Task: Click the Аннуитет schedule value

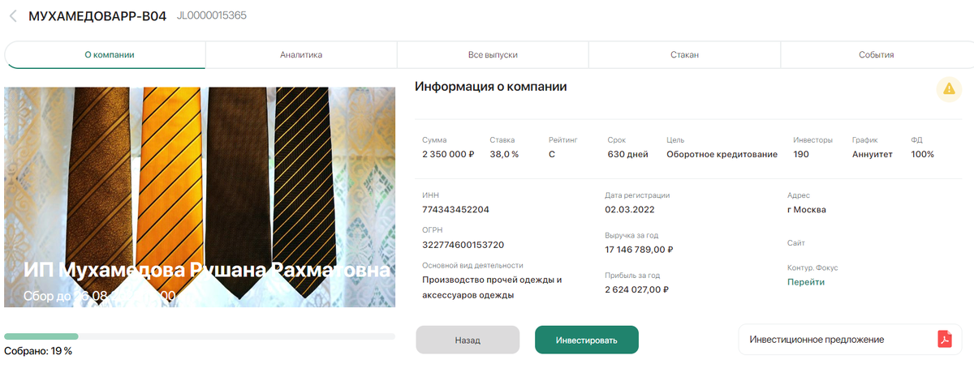Action: [873, 154]
